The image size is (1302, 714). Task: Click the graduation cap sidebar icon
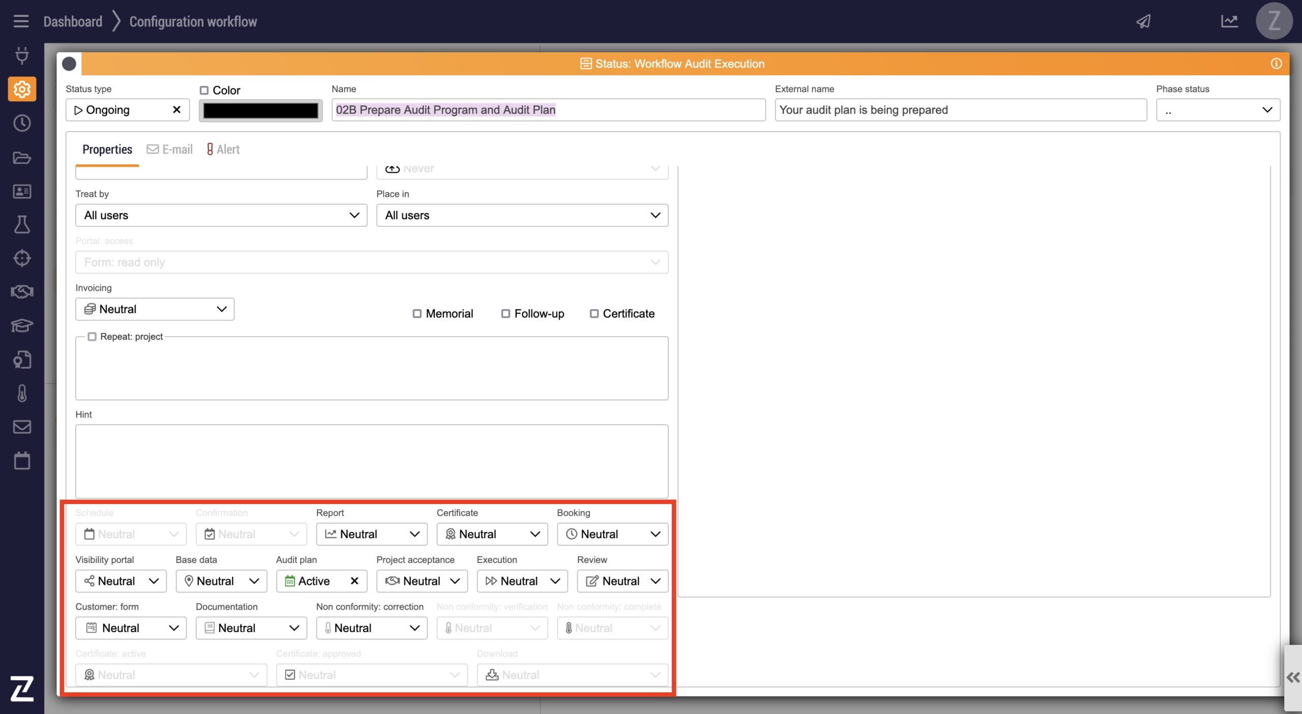coord(22,325)
